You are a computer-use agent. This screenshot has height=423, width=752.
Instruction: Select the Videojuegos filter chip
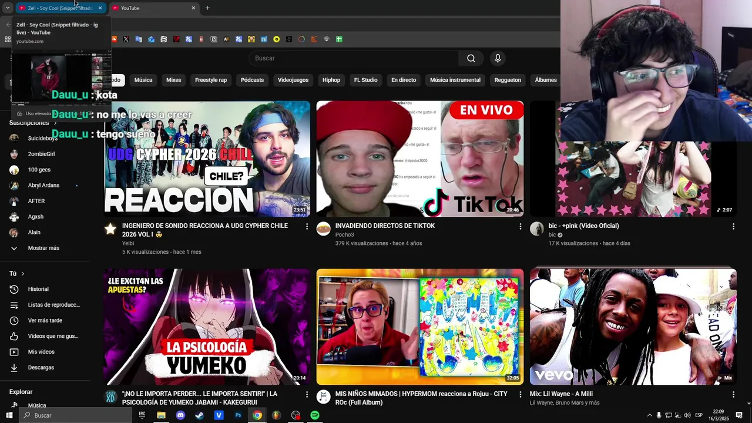tap(293, 80)
